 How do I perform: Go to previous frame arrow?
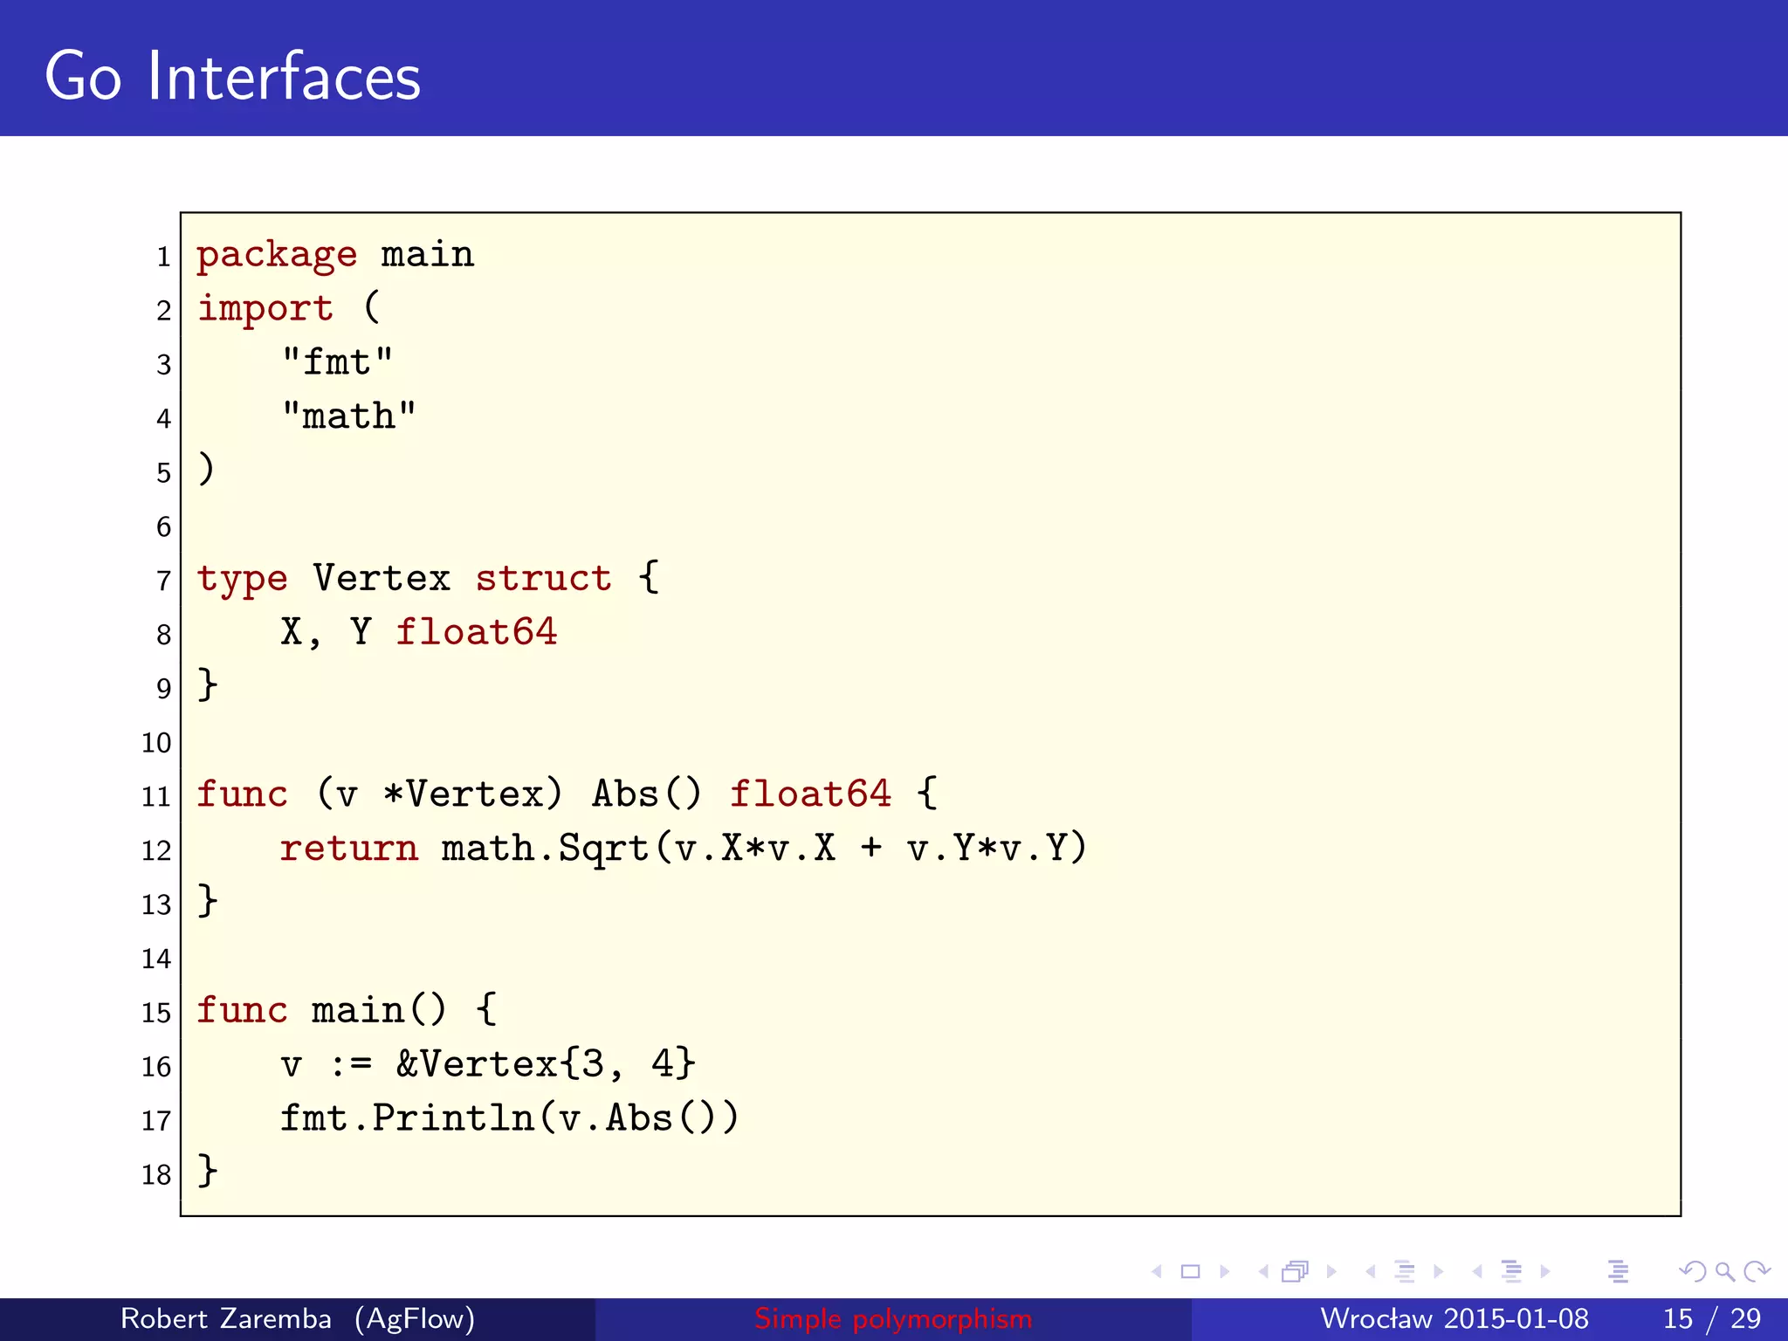click(x=1263, y=1272)
